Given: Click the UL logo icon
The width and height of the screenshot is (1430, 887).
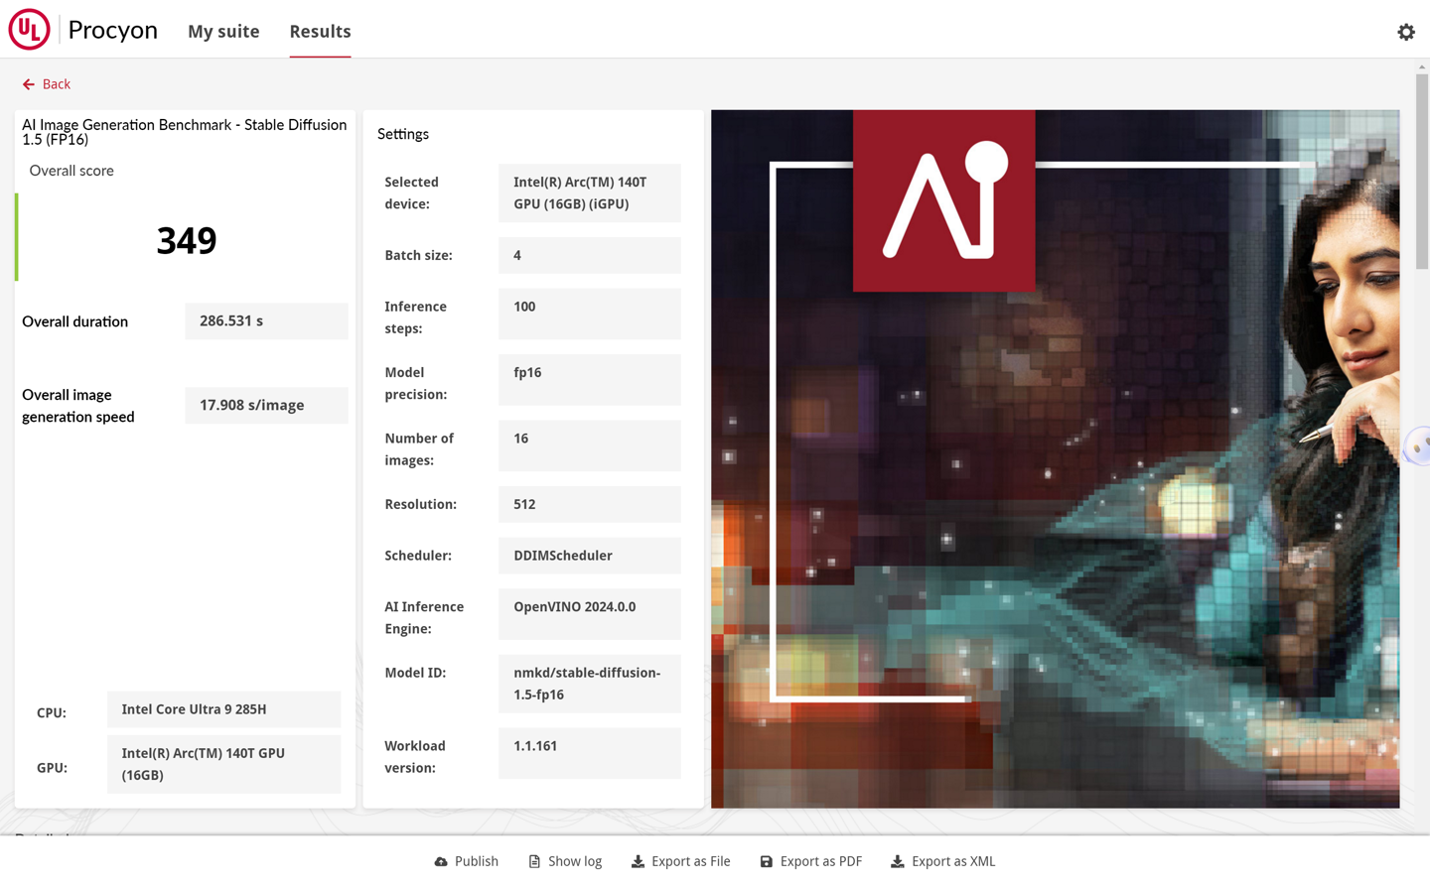Looking at the screenshot, I should tap(29, 30).
